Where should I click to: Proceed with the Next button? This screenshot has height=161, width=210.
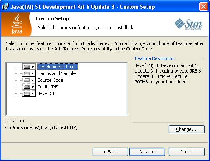(147, 152)
